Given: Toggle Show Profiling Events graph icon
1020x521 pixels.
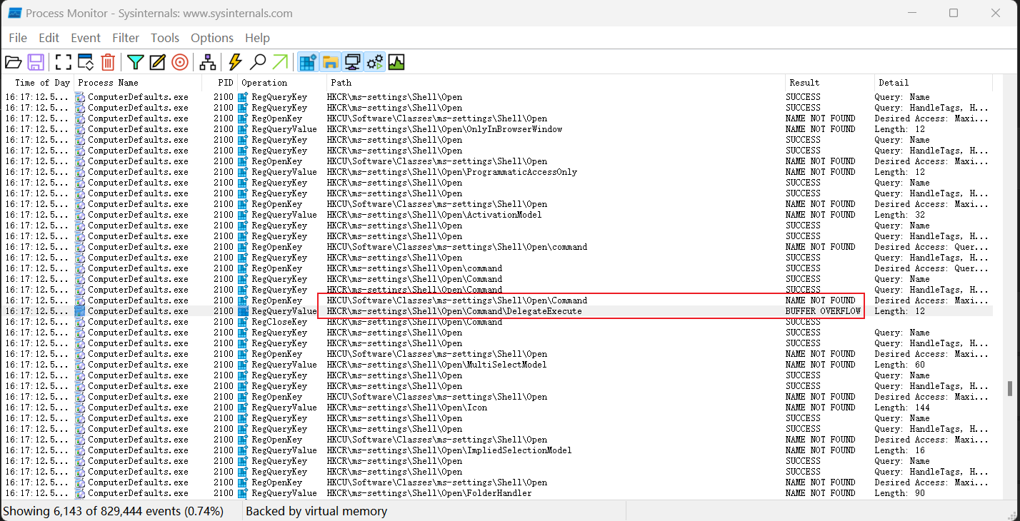Looking at the screenshot, I should 396,62.
